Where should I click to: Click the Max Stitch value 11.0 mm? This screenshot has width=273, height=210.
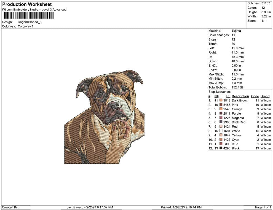(x=237, y=74)
